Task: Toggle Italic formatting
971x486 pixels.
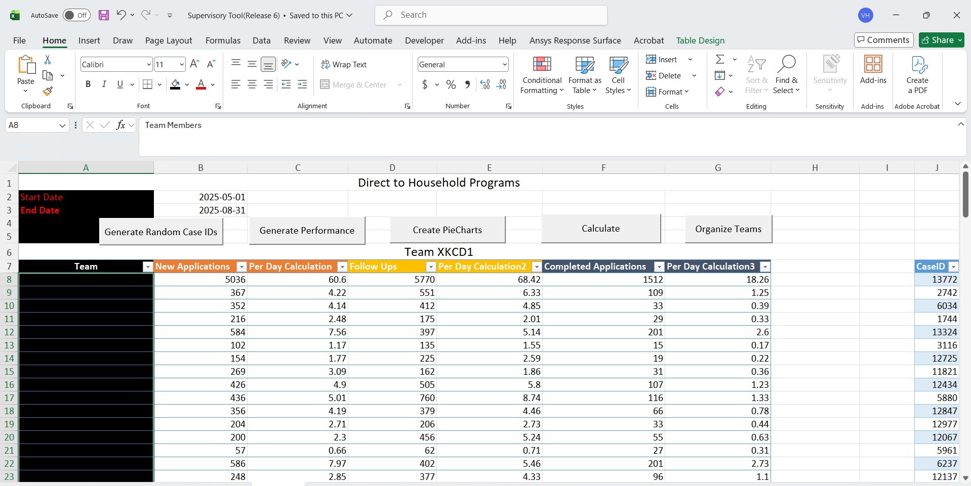Action: [x=104, y=84]
